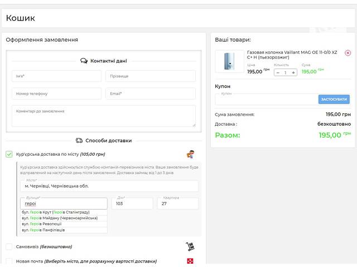Click into the Номер телефону field
Viewport: 357px width, 267px height.
pos(56,93)
